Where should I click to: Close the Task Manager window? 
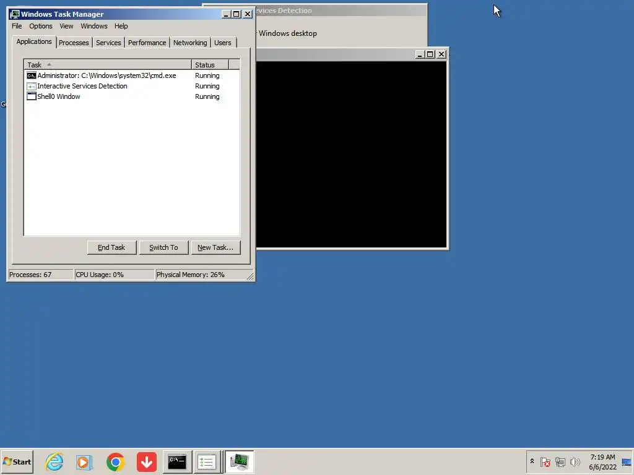tap(248, 14)
